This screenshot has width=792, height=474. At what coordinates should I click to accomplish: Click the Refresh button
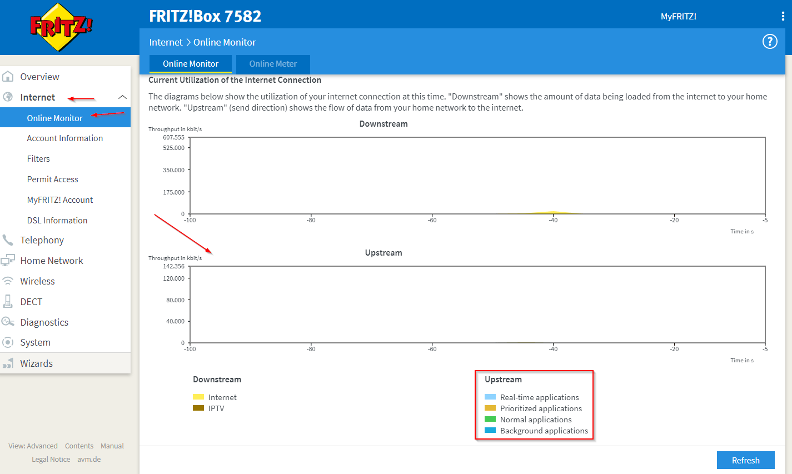[x=745, y=460]
